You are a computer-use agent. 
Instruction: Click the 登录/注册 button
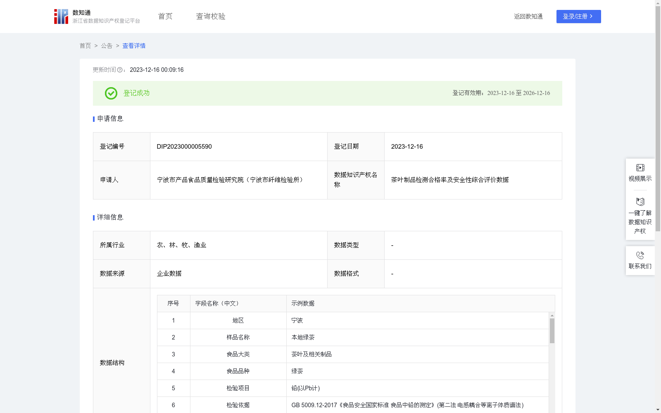[578, 17]
